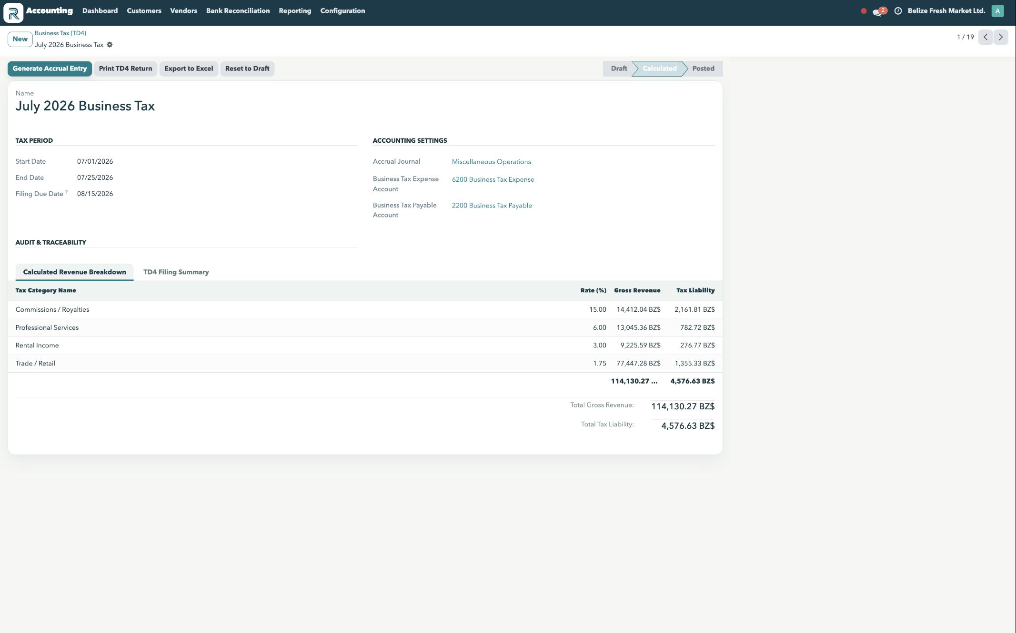Click the Filing Due Date value 08/15/2026

[95, 194]
